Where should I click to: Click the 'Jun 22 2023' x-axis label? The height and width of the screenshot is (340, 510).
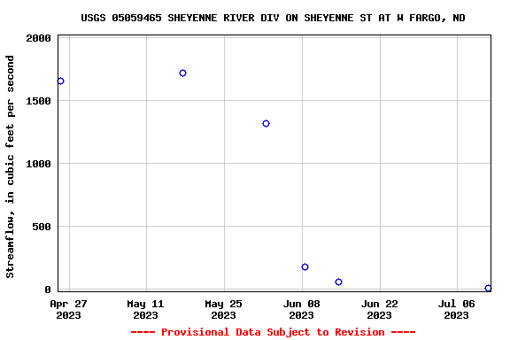[379, 310]
